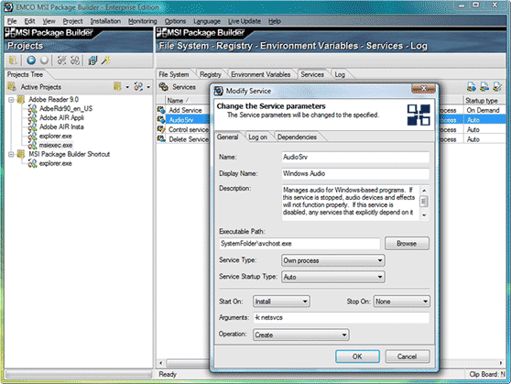Click the grey stop monitoring icon

44,60
